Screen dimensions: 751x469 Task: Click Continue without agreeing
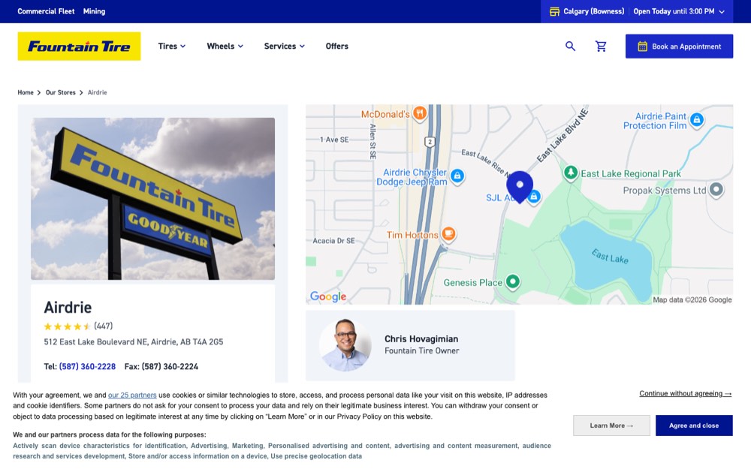(686, 393)
